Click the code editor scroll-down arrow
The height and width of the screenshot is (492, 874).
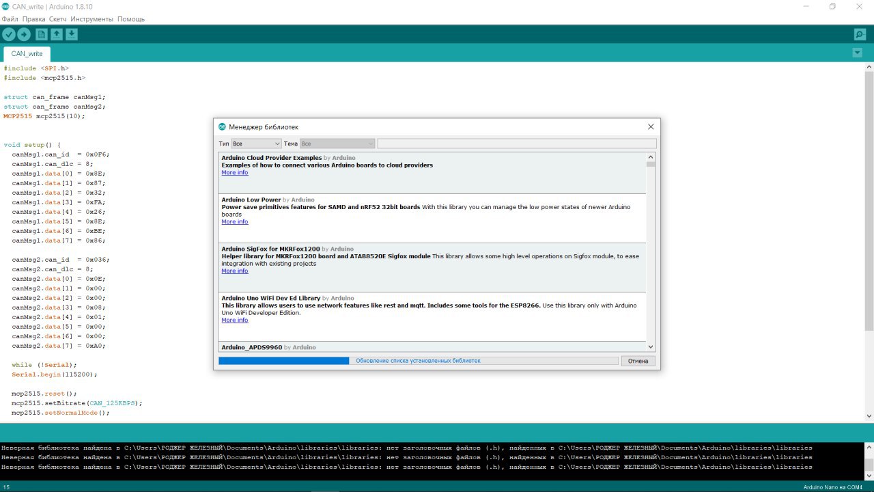point(869,415)
